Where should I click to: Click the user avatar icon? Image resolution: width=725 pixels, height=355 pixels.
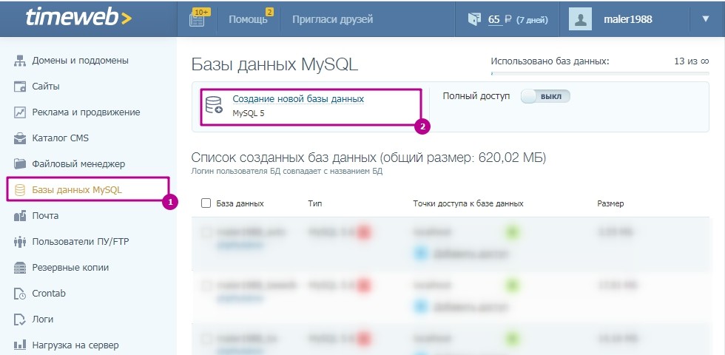pos(580,19)
